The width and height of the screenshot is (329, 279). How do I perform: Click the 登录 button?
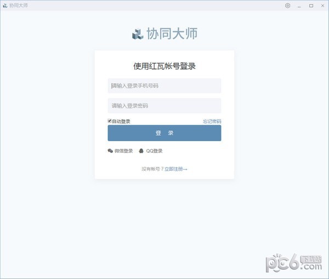point(164,133)
